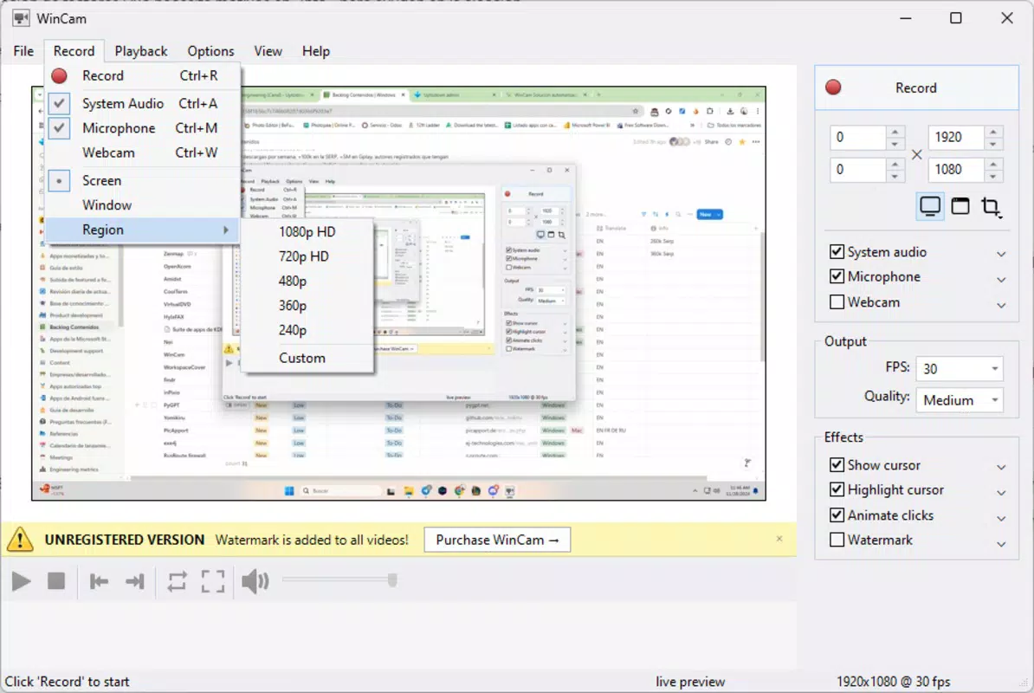Click the Play button in playback bar
1034x693 pixels.
pos(21,581)
